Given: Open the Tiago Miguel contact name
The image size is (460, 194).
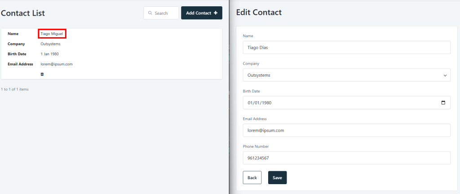Looking at the screenshot, I should (x=52, y=34).
